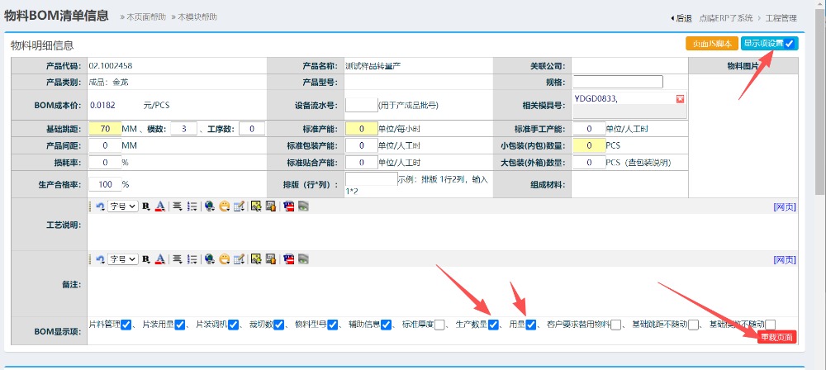
Task: Toggle bold in 工艺说明 editor toolbar
Action: [145, 206]
